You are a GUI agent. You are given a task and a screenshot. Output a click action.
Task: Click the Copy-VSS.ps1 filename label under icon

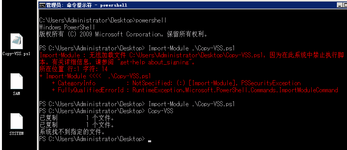click(16, 53)
